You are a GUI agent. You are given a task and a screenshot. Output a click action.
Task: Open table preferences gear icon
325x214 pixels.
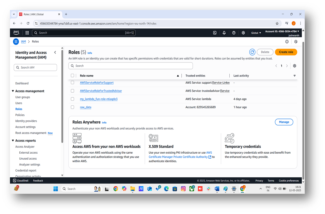coord(294,66)
